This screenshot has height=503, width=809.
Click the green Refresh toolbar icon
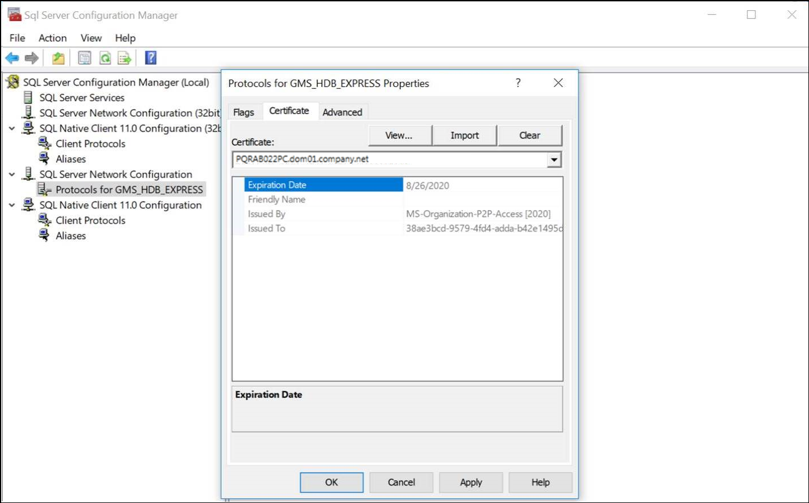coord(105,58)
